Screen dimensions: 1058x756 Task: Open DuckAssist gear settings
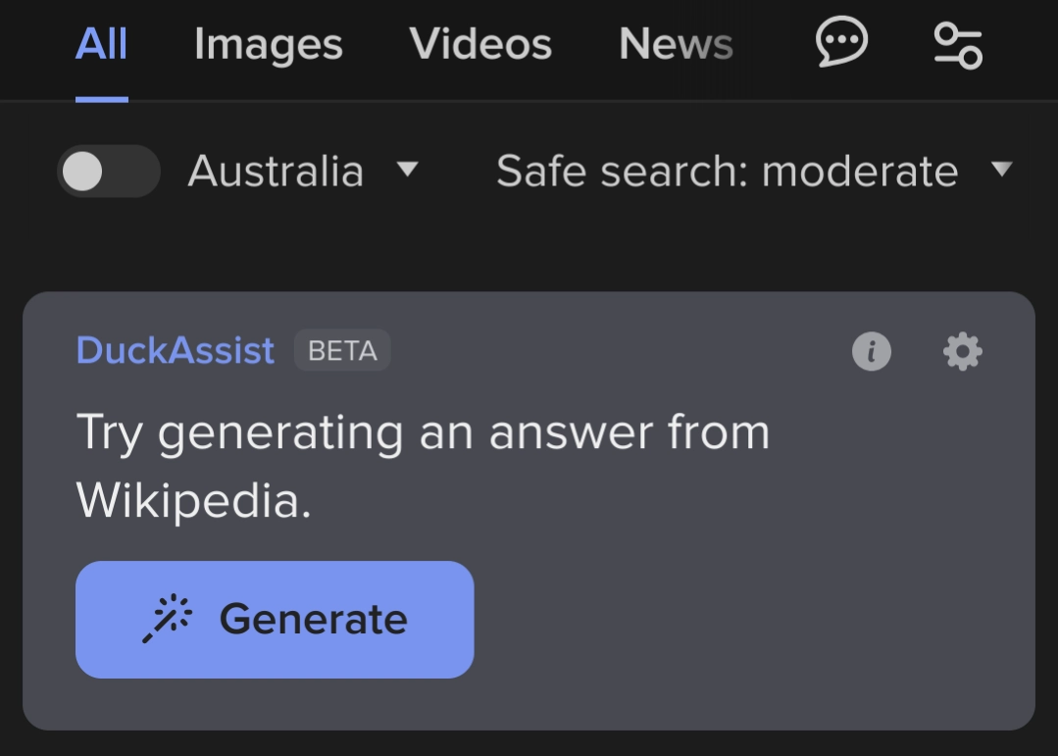[x=962, y=351]
